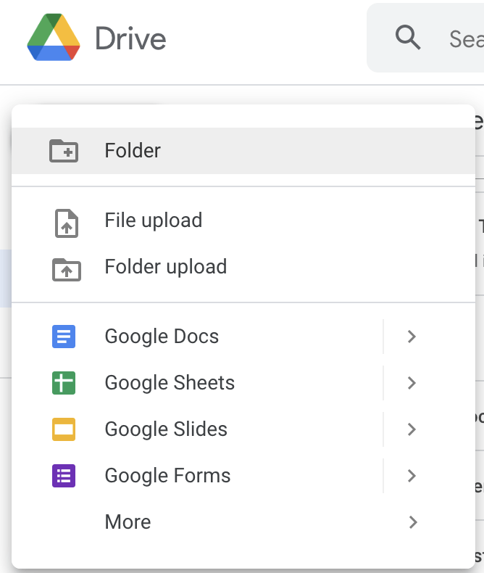This screenshot has width=484, height=573.
Task: Click the new folder plus icon
Action: click(x=64, y=151)
